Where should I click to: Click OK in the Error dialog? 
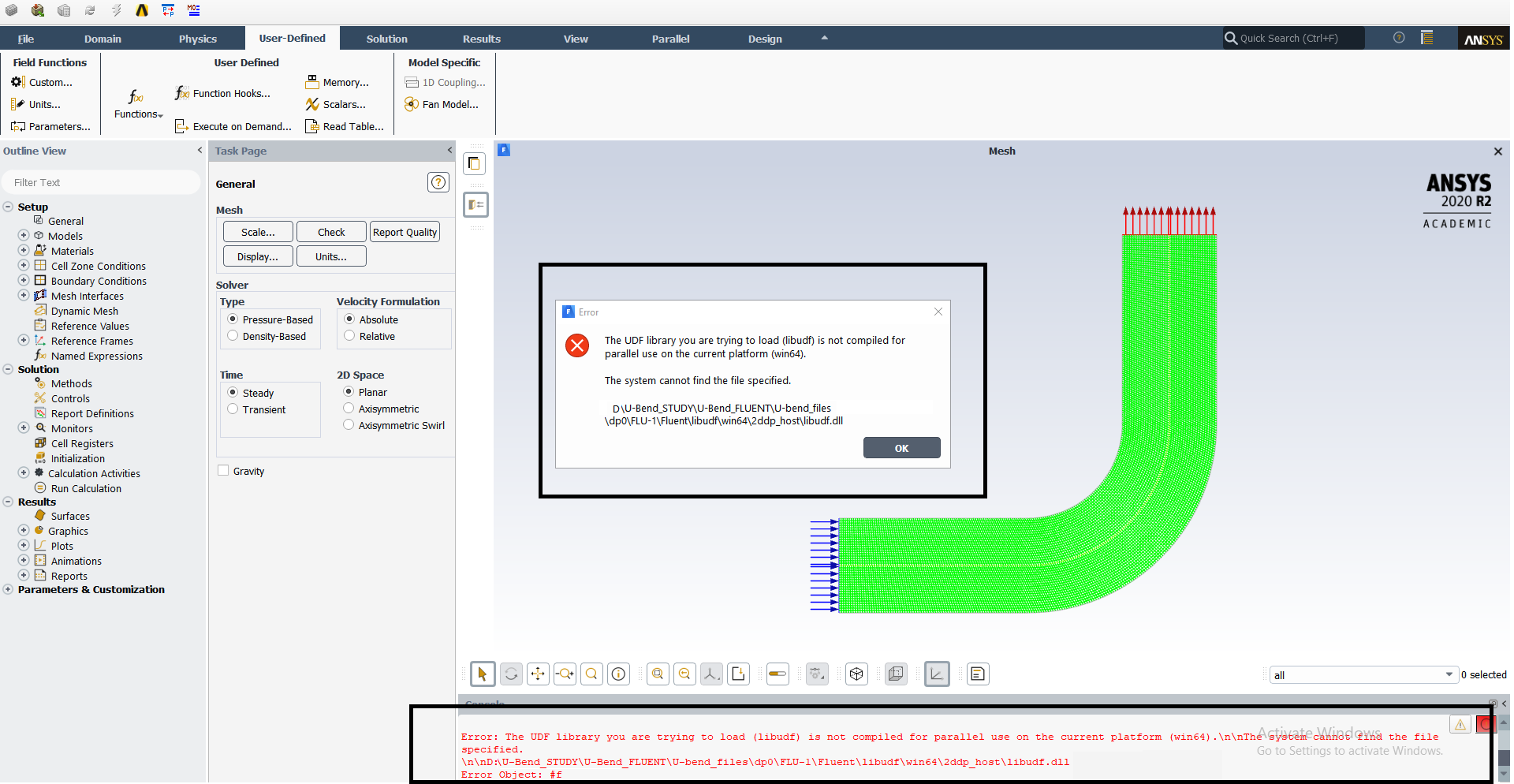point(901,448)
